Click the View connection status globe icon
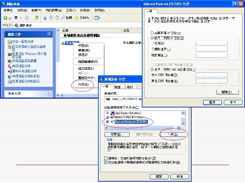The image size is (245, 183). point(10,76)
